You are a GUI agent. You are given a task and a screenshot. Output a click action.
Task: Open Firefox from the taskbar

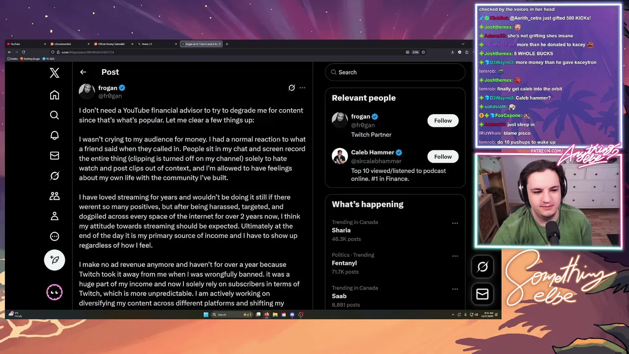(x=267, y=315)
